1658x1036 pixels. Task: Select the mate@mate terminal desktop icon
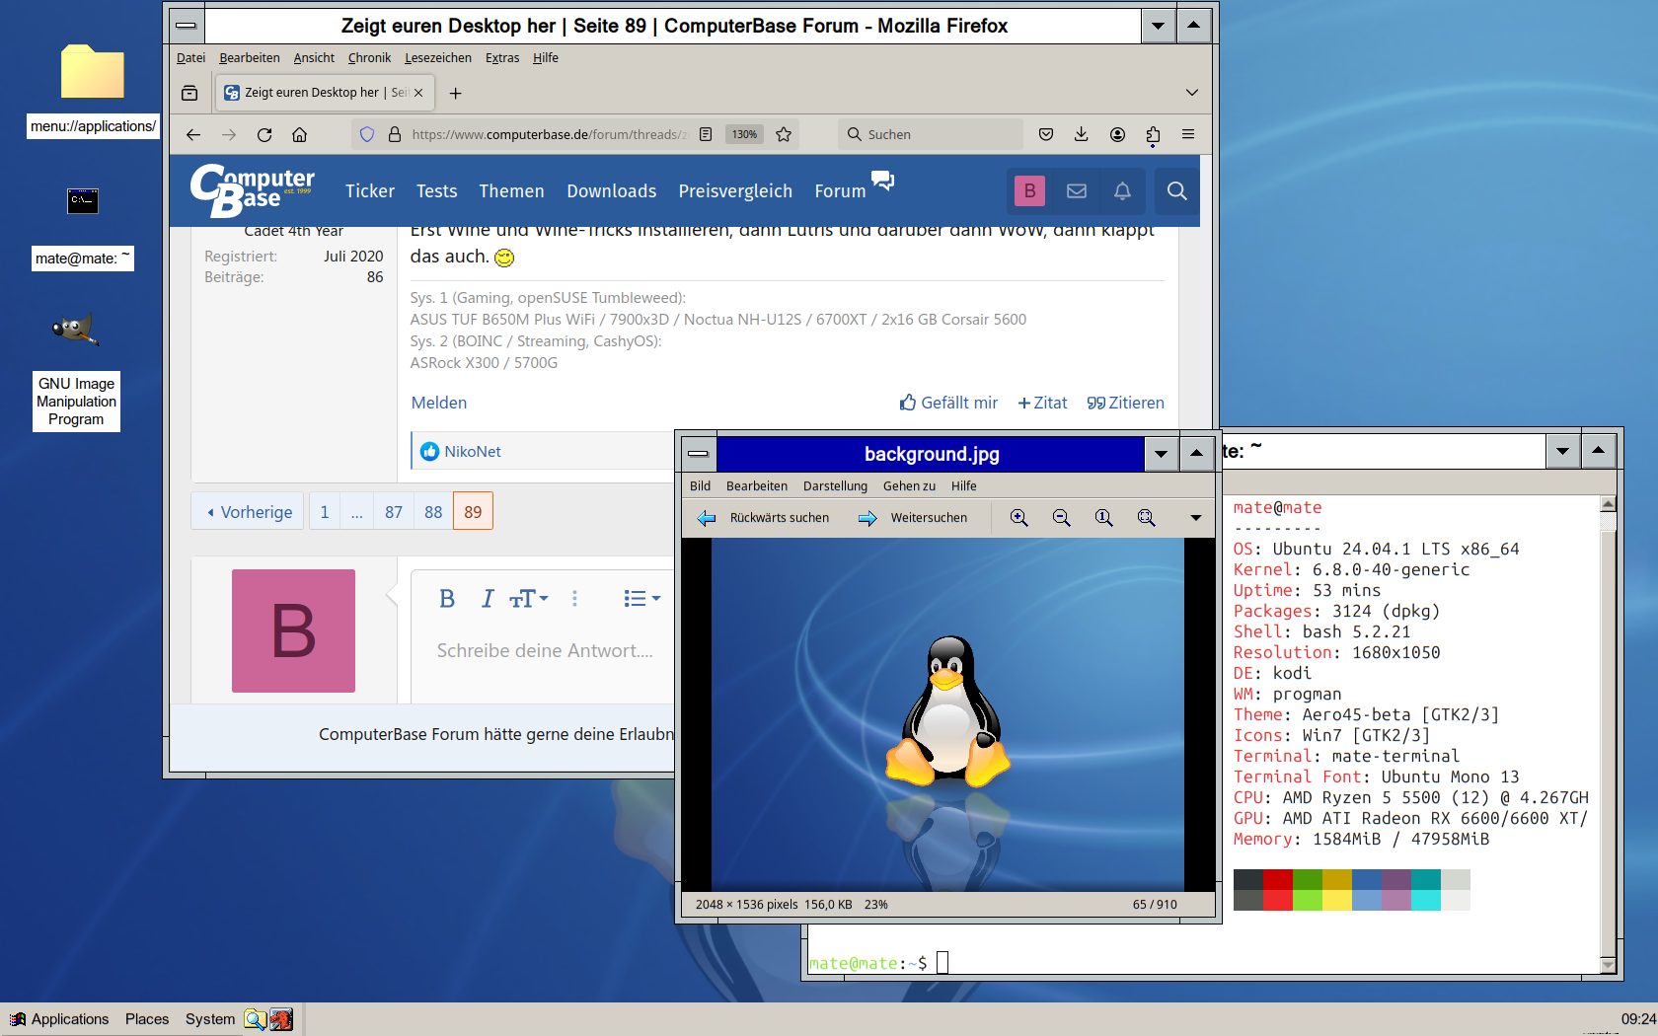(x=83, y=229)
